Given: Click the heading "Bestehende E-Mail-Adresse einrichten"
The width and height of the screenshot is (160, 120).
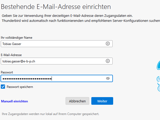Looking at the screenshot, I should (x=56, y=7).
